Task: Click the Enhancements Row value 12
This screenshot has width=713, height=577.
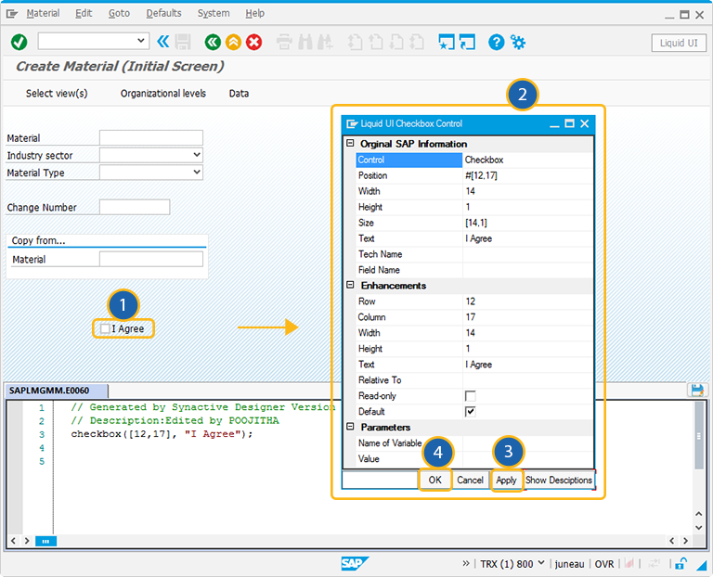Action: pos(470,301)
